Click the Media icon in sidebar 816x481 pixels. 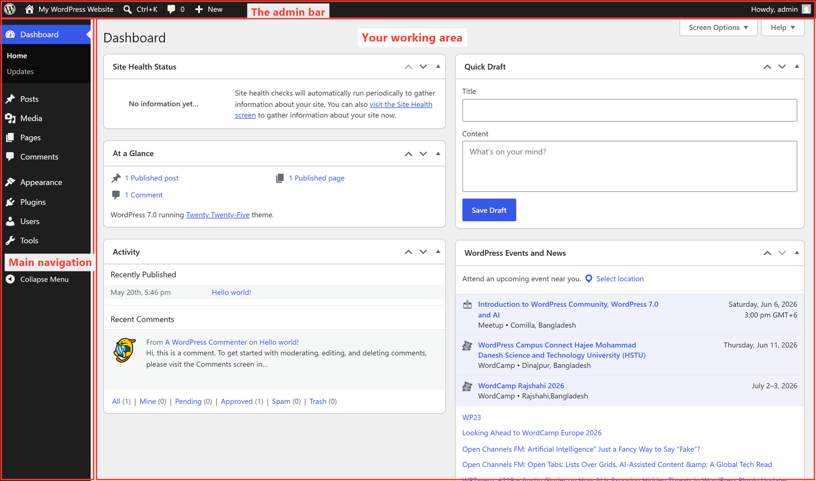10,118
